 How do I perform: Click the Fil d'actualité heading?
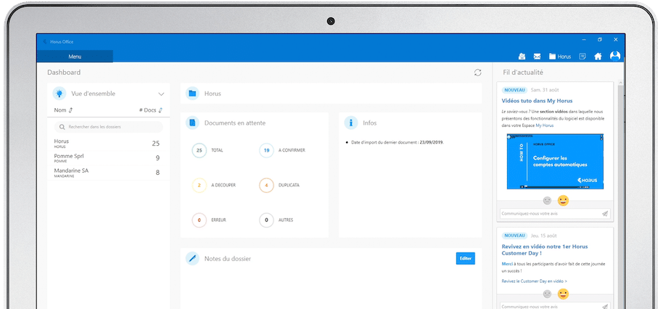pos(523,73)
